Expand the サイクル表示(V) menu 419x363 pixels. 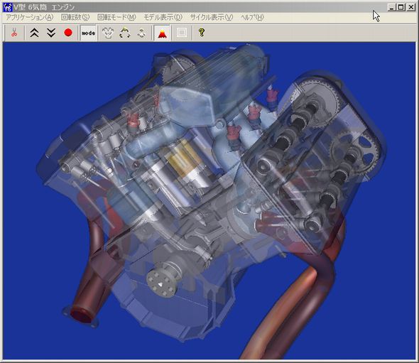coord(212,18)
